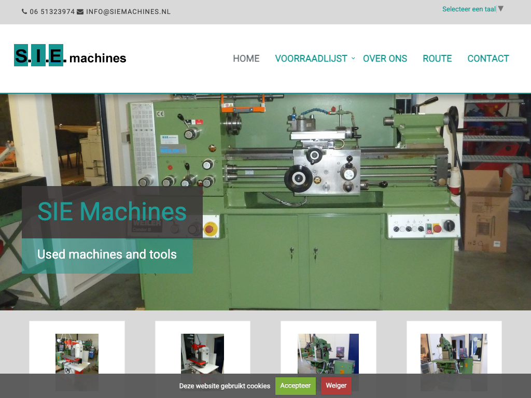Click the phone icon in the top bar
Screen dimensions: 531x398
tap(24, 11)
